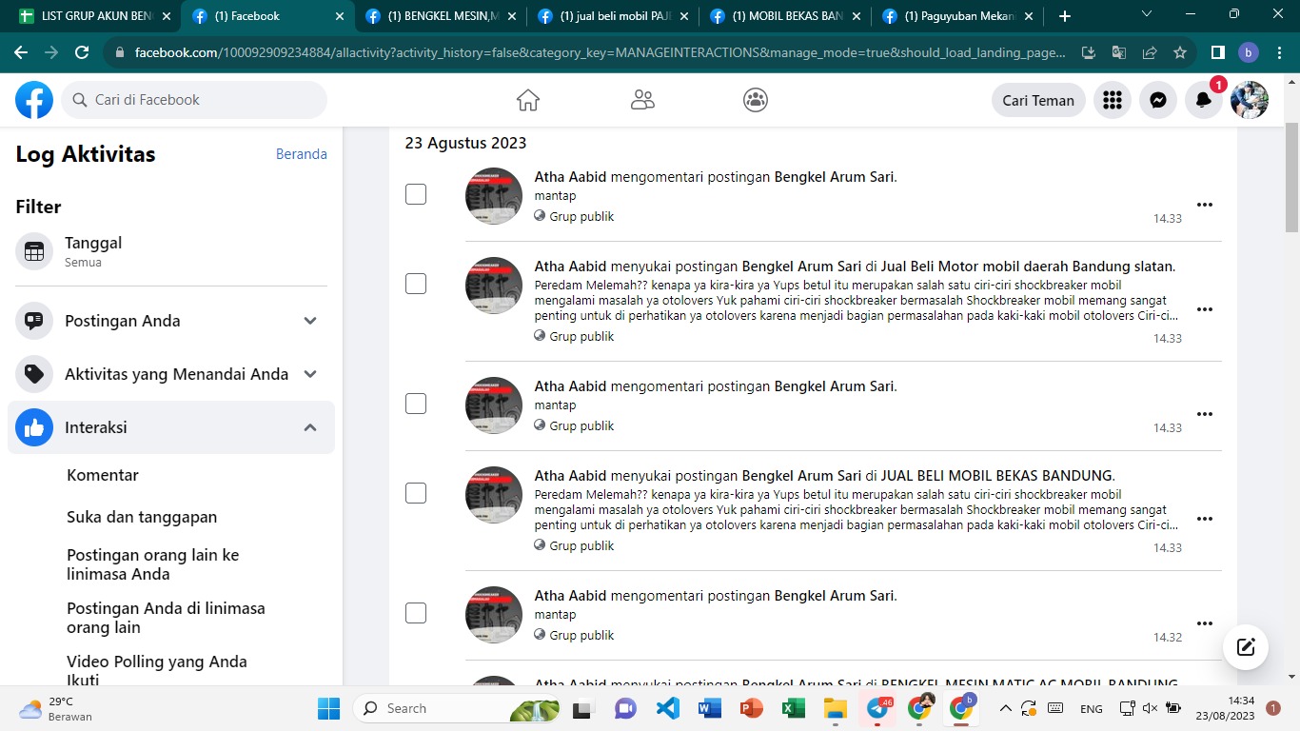Open the Friends icon in top navigation
Image resolution: width=1300 pixels, height=731 pixels.
click(642, 100)
